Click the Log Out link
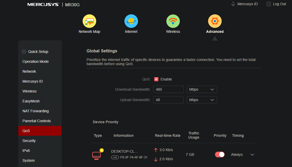Viewport: 292px width, 167px height. (x=279, y=4)
